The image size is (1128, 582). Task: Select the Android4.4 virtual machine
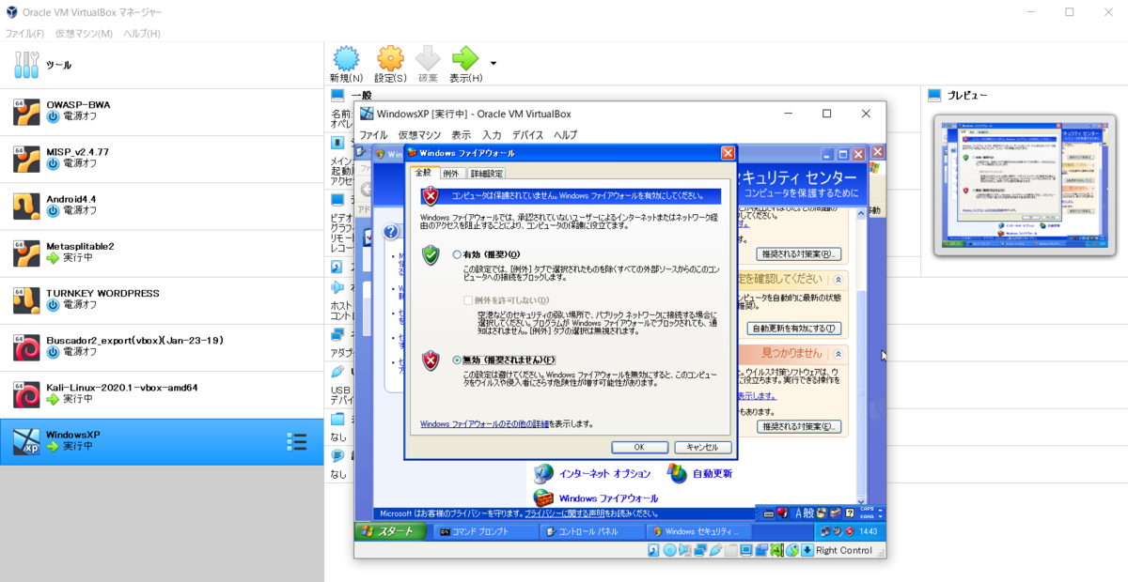[x=162, y=206]
